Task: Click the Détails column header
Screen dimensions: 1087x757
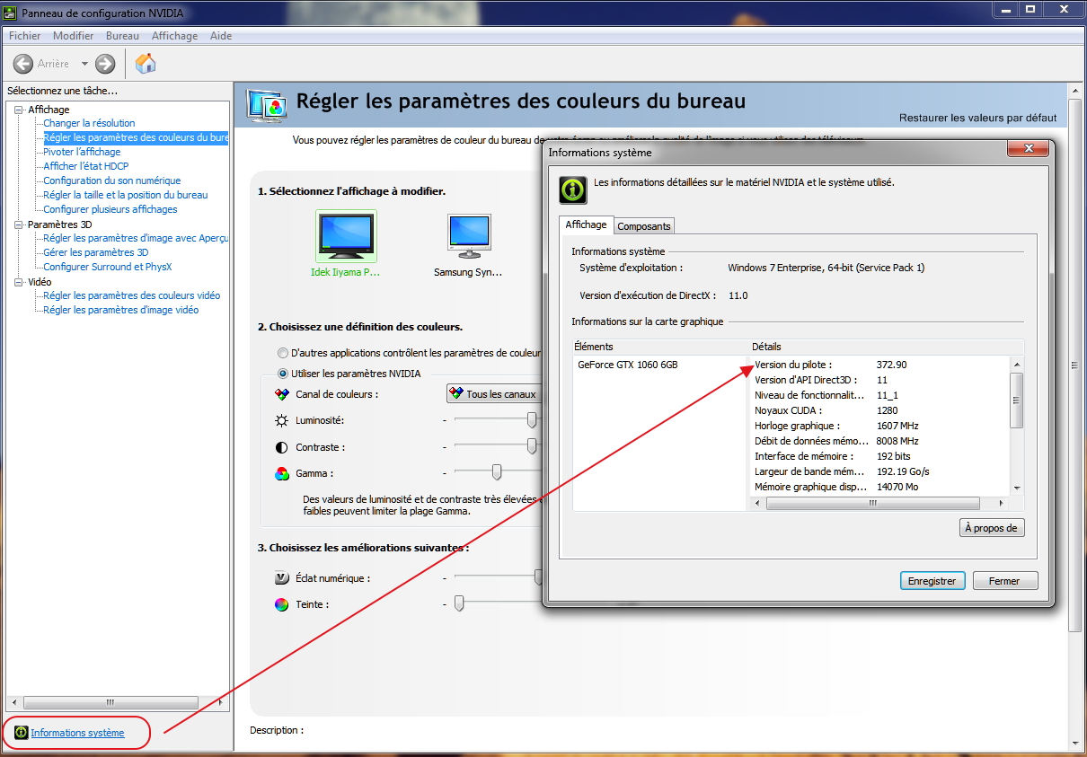Action: [x=887, y=347]
